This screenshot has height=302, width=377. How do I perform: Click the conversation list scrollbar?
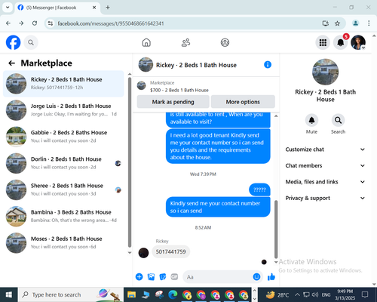coord(130,162)
